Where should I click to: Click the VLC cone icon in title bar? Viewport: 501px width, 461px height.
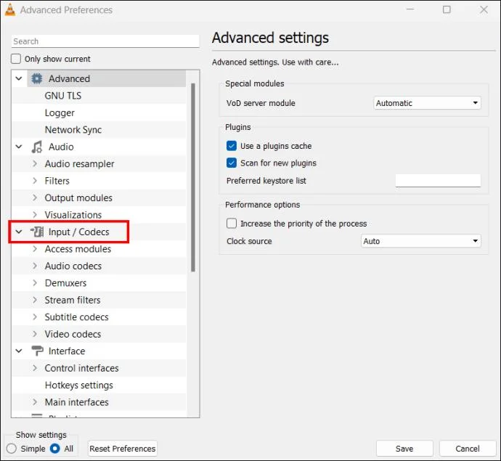coord(10,9)
